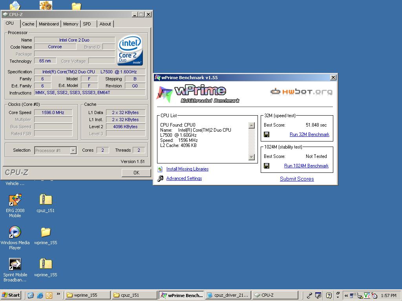This screenshot has height=301, width=402.
Task: Select the wprime_155 zip archive on desktop
Action: tap(46, 268)
